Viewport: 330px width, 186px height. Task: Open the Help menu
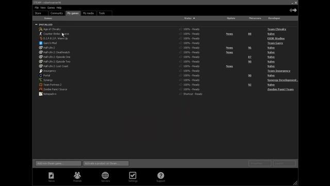click(x=59, y=8)
